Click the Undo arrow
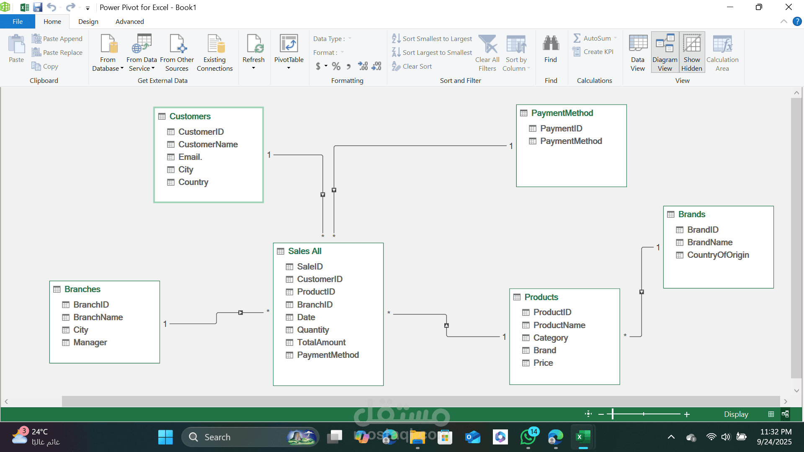Viewport: 804px width, 452px height. [52, 7]
